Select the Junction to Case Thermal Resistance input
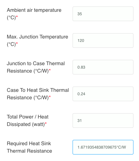 coord(103,67)
